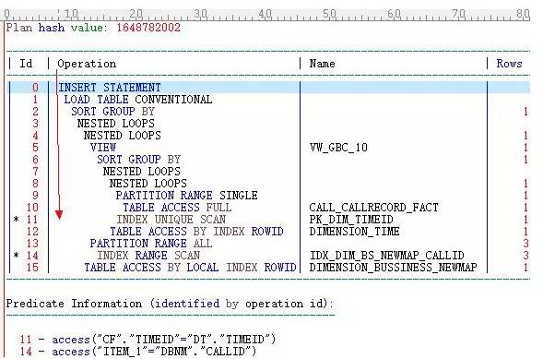Click the INDEX RANGE SCAN operation
The image size is (543, 359).
(x=148, y=256)
